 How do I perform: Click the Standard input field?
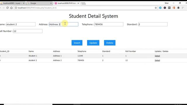[x=153, y=24]
